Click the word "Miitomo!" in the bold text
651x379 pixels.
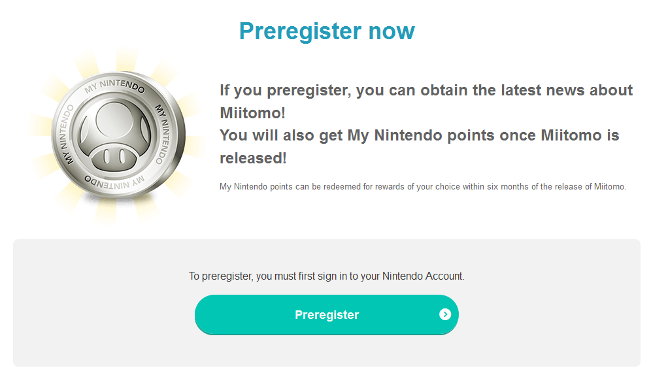252,113
